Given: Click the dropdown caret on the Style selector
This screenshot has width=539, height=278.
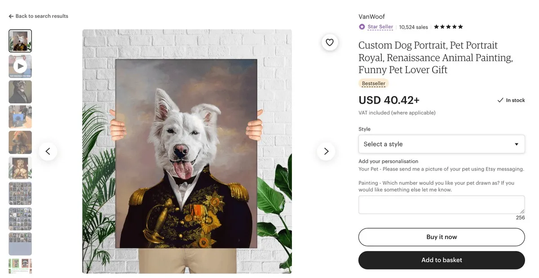Looking at the screenshot, I should click(x=516, y=144).
